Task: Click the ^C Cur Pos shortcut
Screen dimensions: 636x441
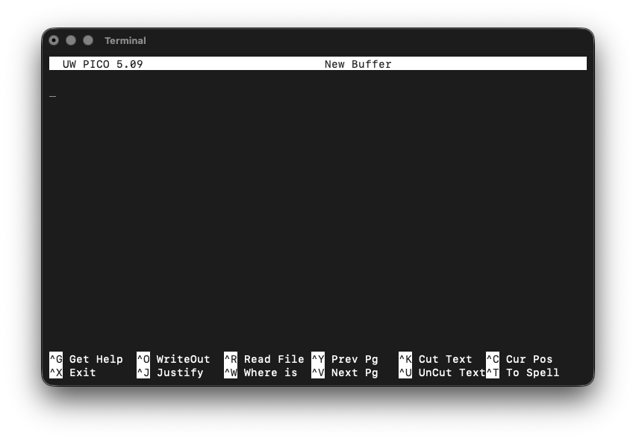Action: pyautogui.click(x=520, y=359)
